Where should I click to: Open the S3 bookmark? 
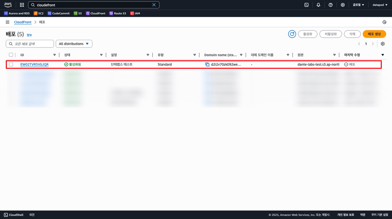click(x=78, y=13)
